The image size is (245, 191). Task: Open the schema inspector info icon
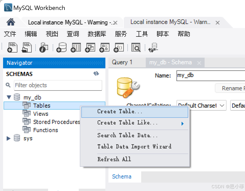pos(43,47)
